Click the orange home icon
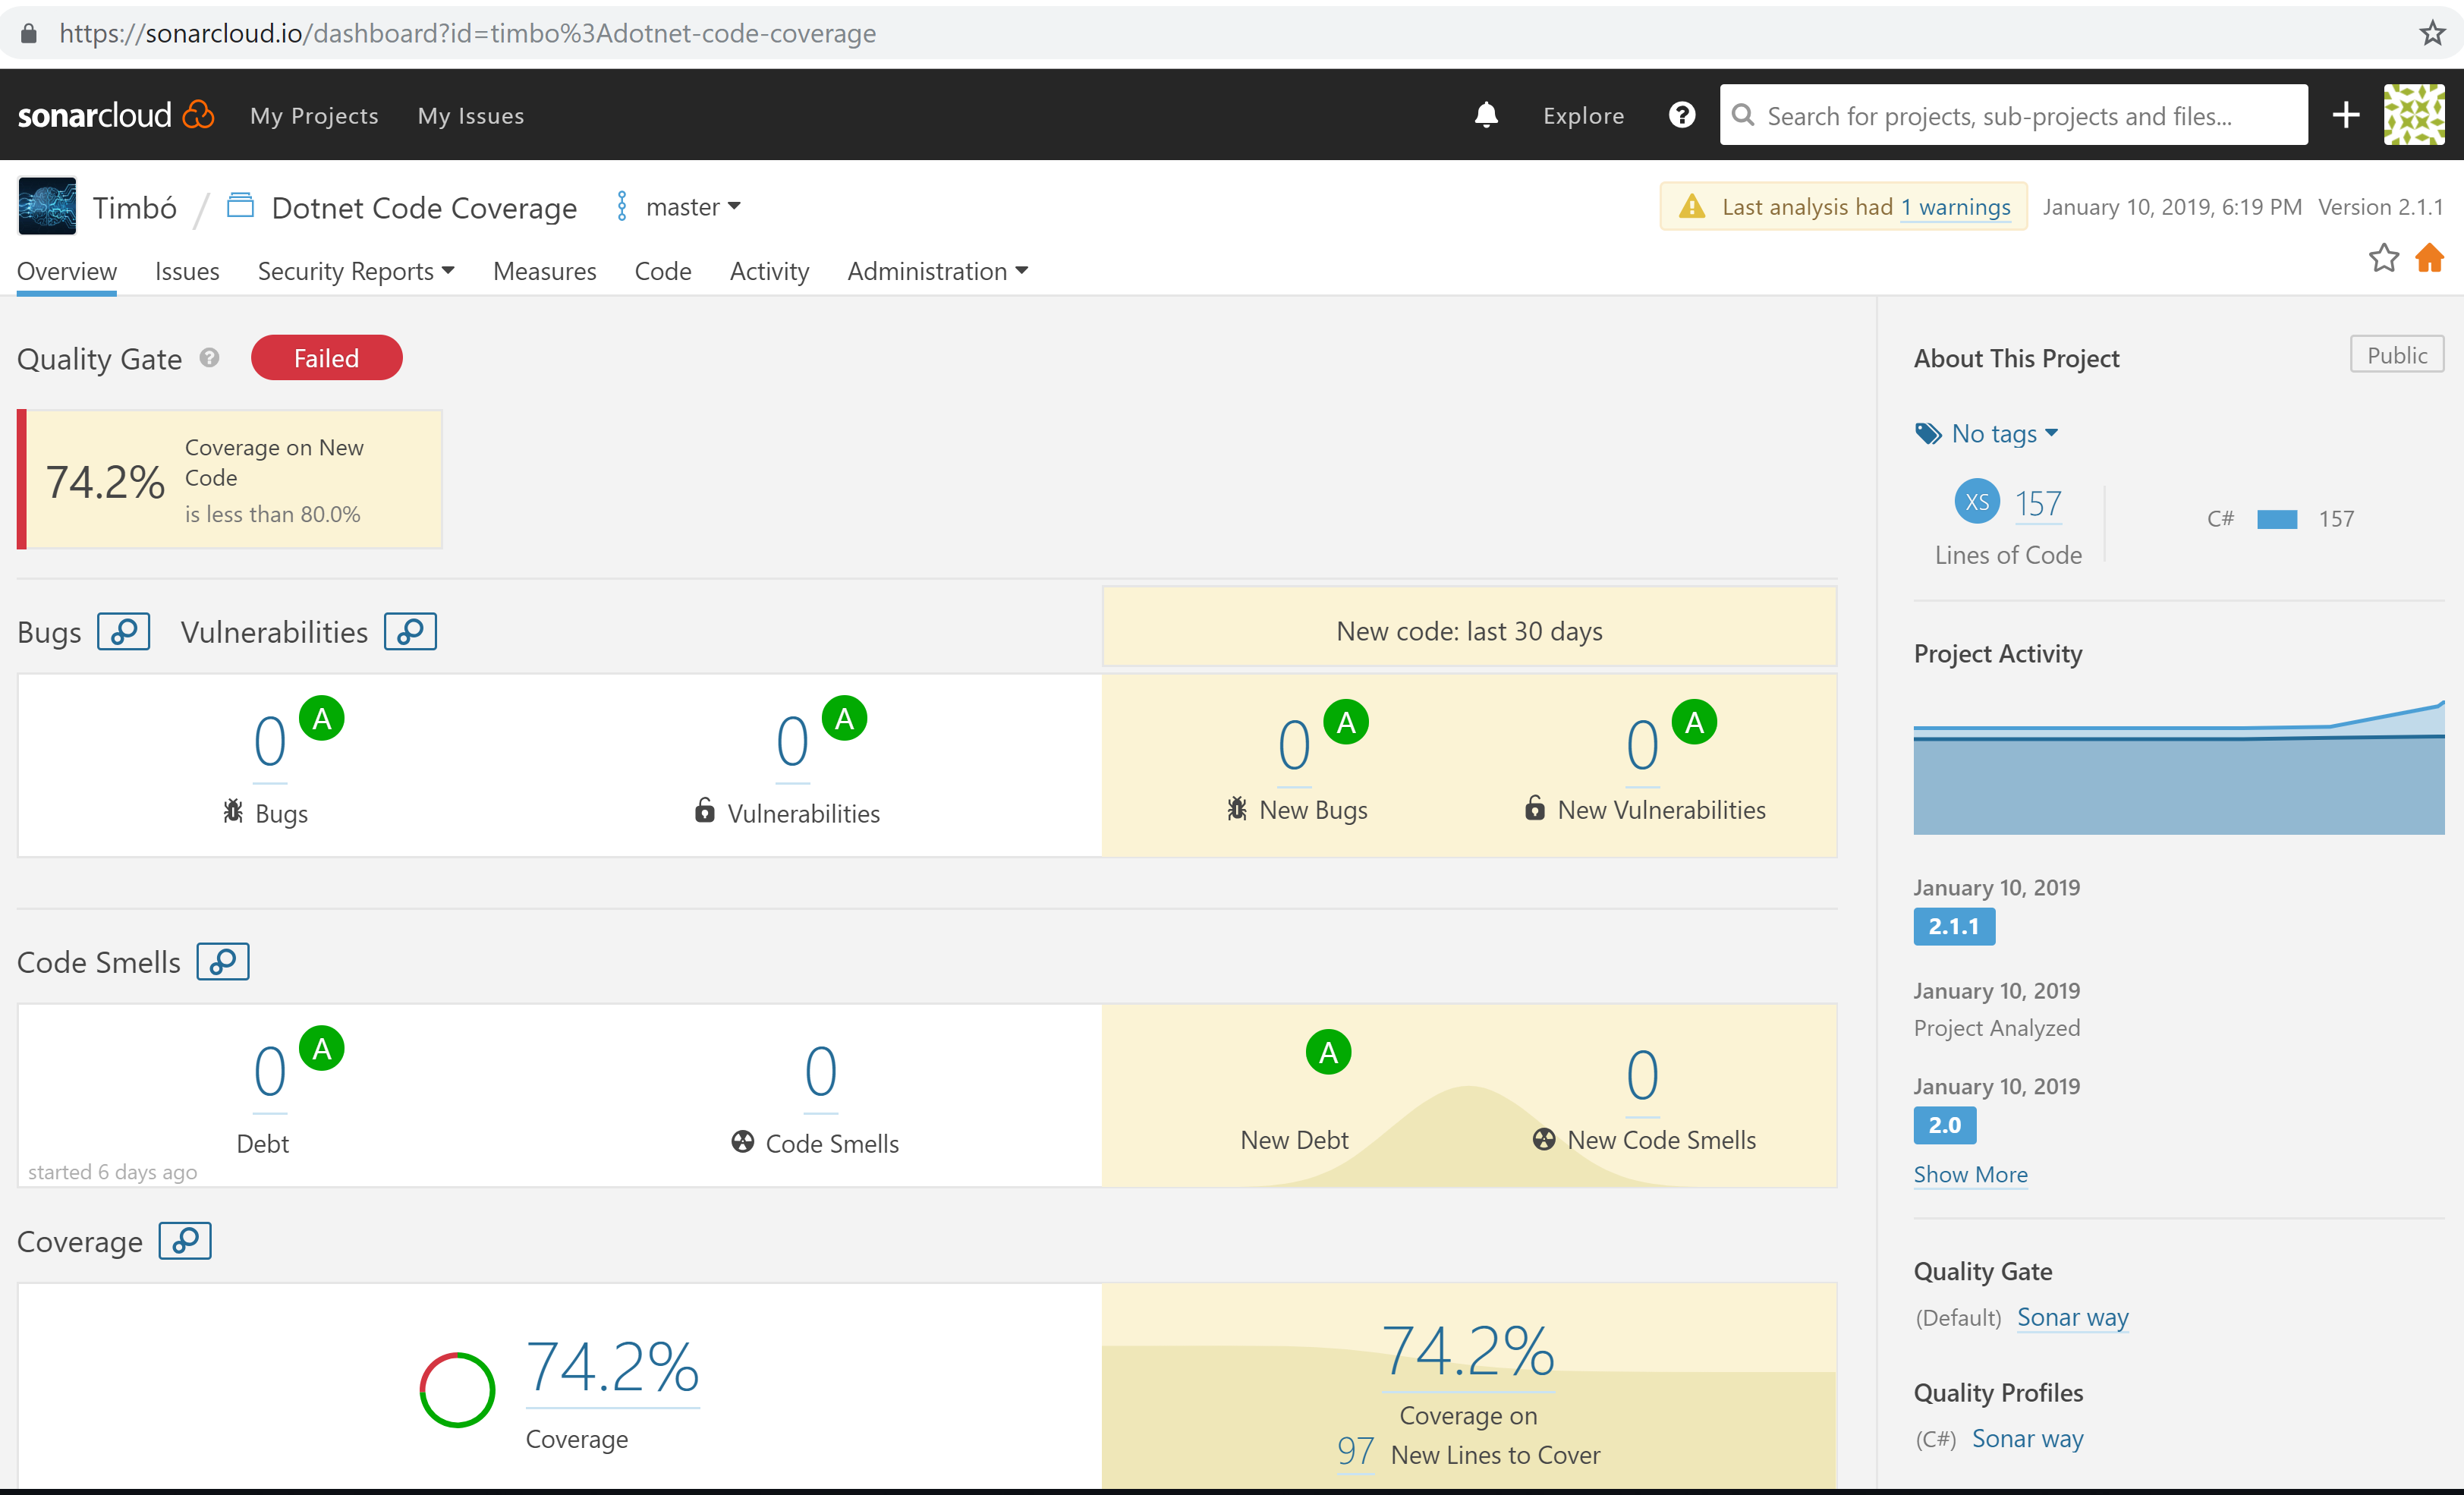2464x1495 pixels. point(2429,258)
